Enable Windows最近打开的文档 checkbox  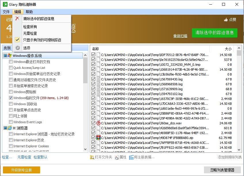tap(11, 62)
